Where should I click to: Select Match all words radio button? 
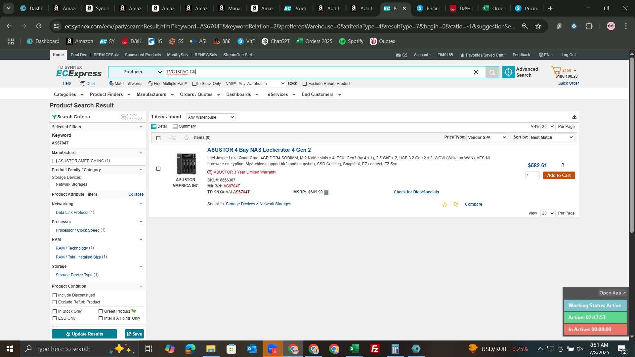[x=111, y=84]
